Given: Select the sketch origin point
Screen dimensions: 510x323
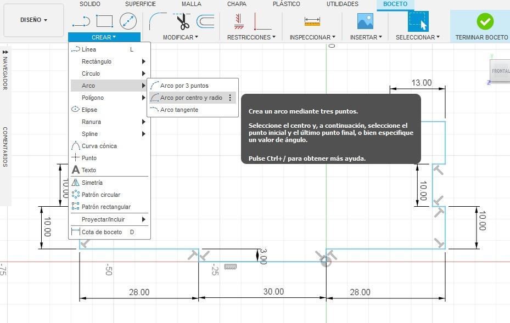Looking at the screenshot, I should click(x=326, y=262).
